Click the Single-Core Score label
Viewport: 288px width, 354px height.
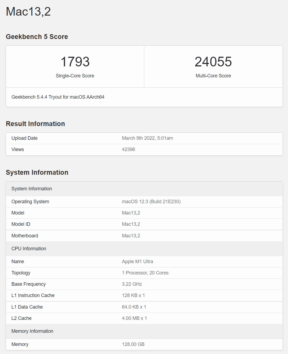(75, 76)
